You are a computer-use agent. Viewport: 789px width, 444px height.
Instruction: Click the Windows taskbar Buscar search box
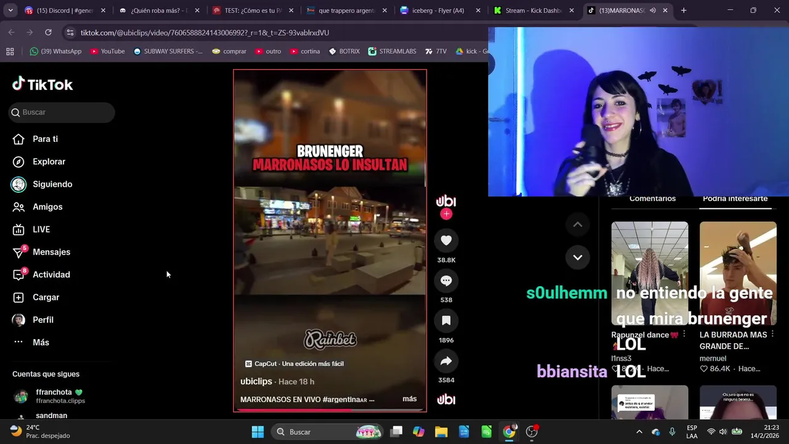329,432
